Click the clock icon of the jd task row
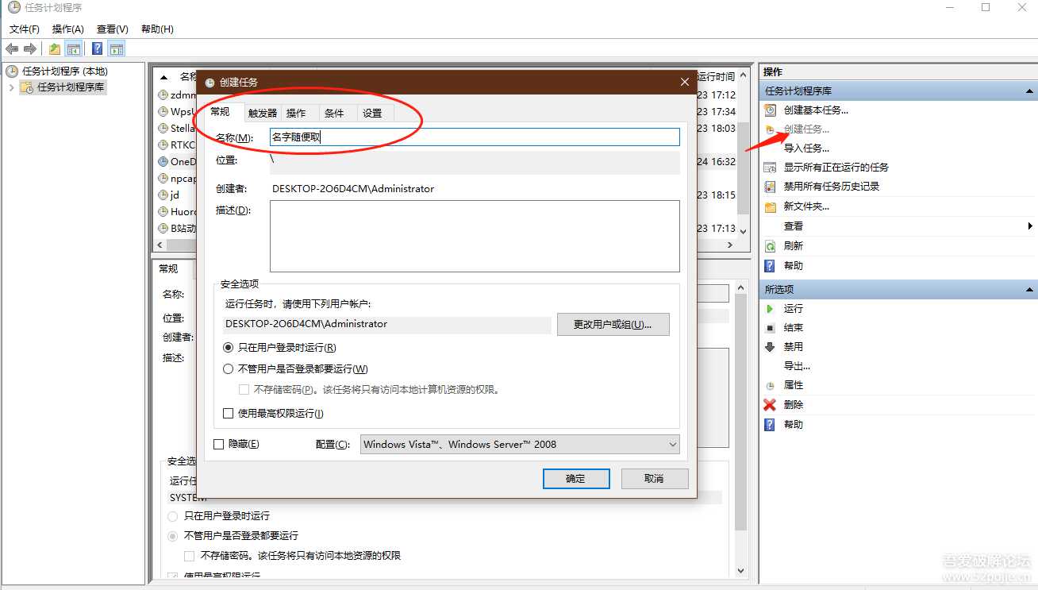This screenshot has width=1038, height=590. (x=163, y=195)
